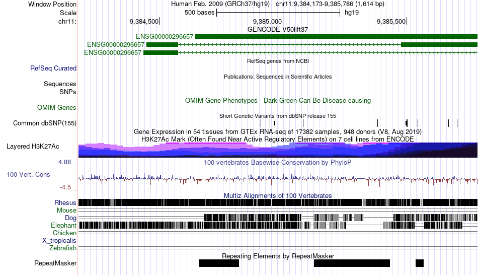
Task: Click the Sequences SNPs track label
Action: (60, 88)
